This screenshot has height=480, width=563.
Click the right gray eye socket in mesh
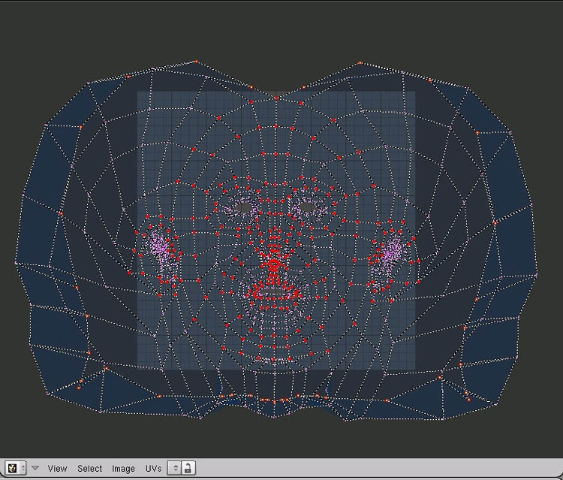(x=307, y=207)
